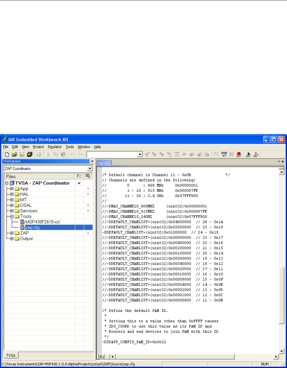Toggle a bookmark using toolbar icon

pos(184,155)
